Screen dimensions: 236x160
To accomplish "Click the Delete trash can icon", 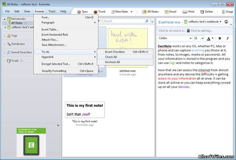I will (202, 12).
